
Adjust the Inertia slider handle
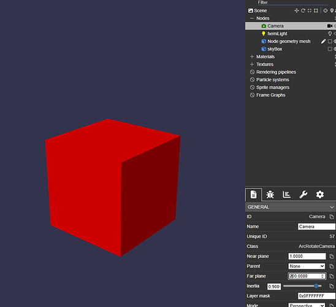[x=316, y=286]
